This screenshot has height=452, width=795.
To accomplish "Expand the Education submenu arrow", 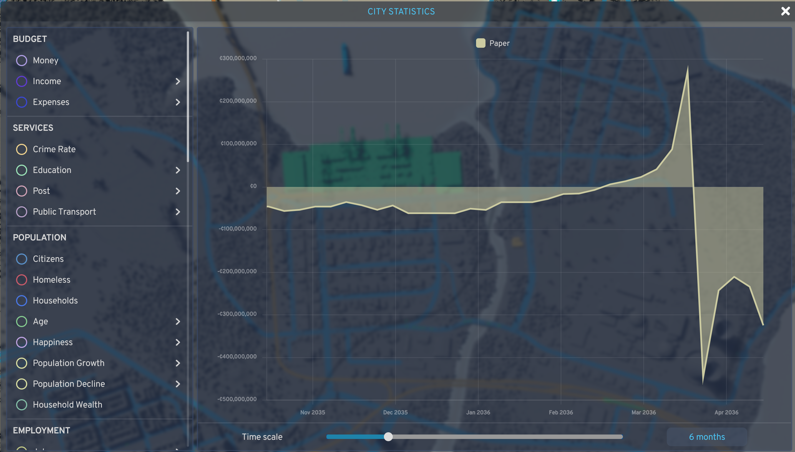I will coord(178,170).
